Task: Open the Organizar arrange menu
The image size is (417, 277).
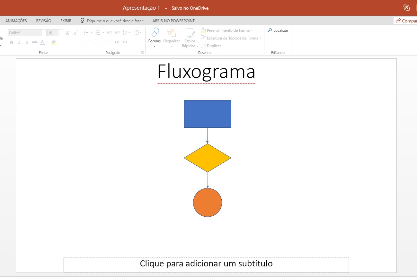Action: pos(172,38)
